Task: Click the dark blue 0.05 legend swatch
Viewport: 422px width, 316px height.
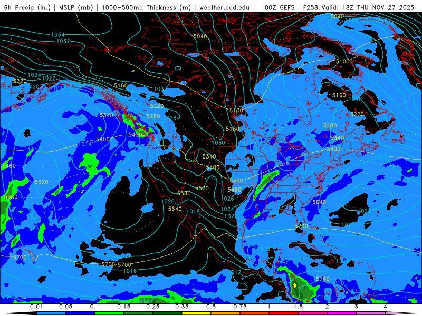Action: 80,313
